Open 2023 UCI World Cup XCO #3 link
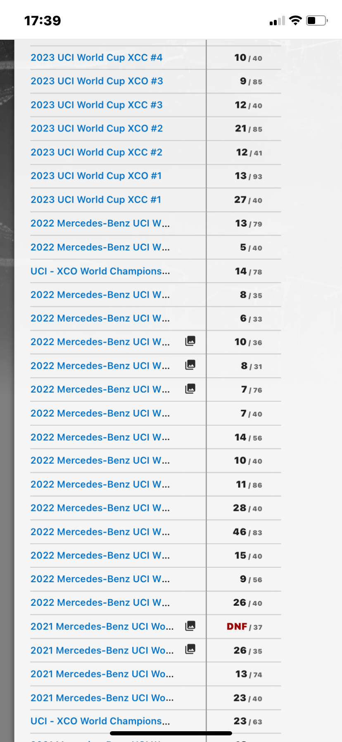Screen dimensions: 342x742 (x=97, y=81)
